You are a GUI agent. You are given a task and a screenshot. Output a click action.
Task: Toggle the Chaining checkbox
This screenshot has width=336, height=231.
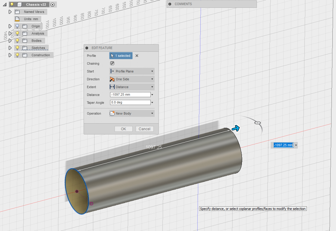coord(112,63)
